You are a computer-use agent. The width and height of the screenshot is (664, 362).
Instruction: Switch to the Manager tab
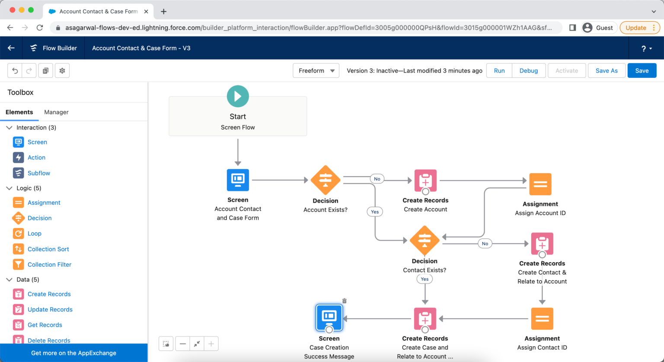click(56, 112)
